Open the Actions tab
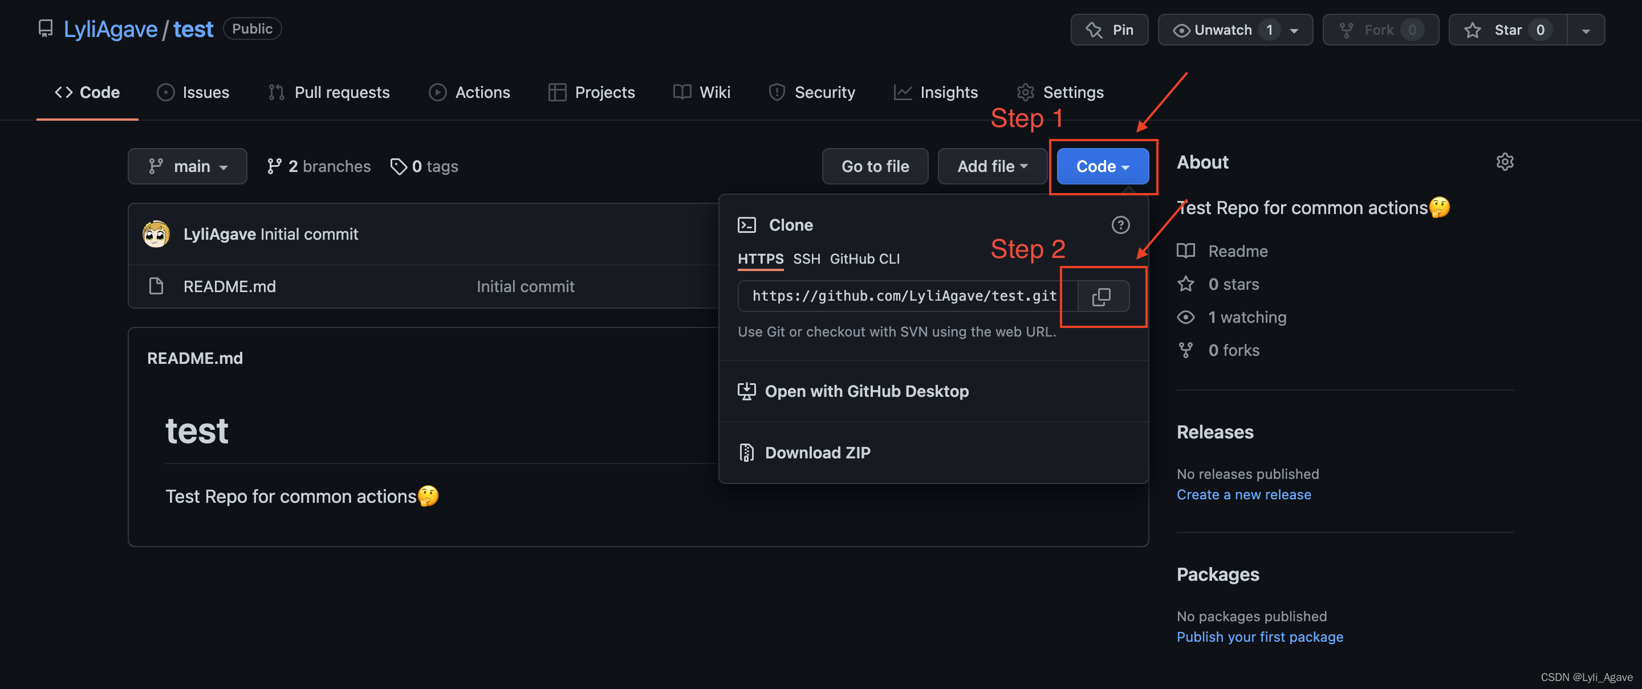 (x=470, y=92)
